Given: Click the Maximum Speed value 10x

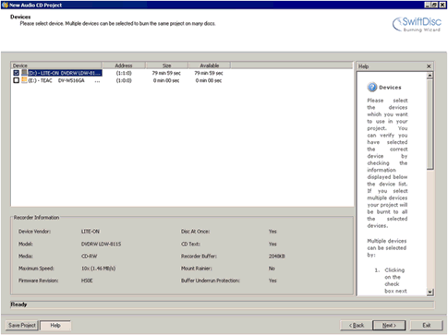Looking at the screenshot, I should [98, 269].
